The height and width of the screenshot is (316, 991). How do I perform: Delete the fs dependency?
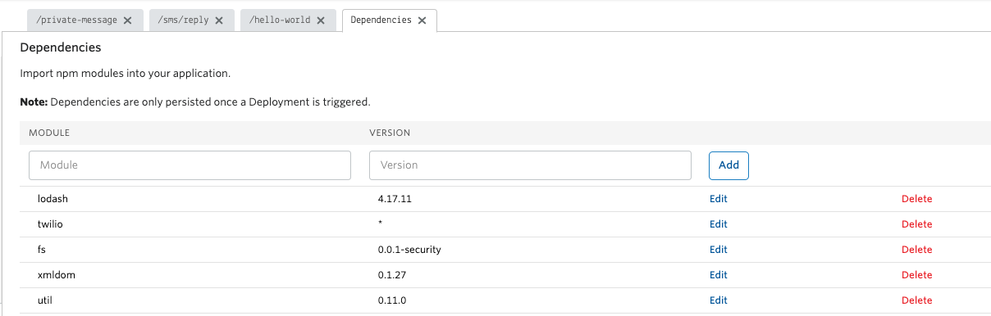(917, 250)
